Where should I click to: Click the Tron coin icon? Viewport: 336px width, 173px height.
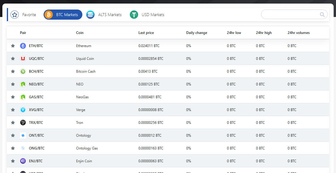coord(23,123)
